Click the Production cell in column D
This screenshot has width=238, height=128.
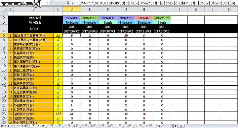coord(72,22)
